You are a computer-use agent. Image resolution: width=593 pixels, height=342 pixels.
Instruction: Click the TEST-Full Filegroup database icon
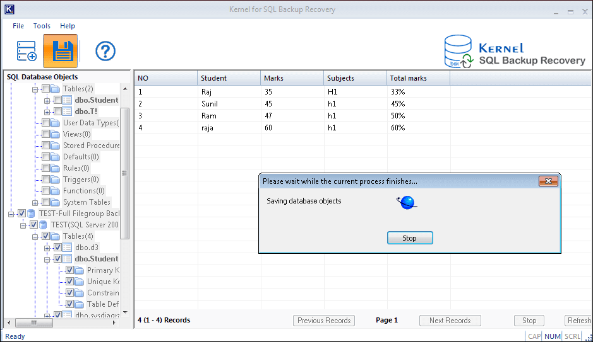[32, 214]
